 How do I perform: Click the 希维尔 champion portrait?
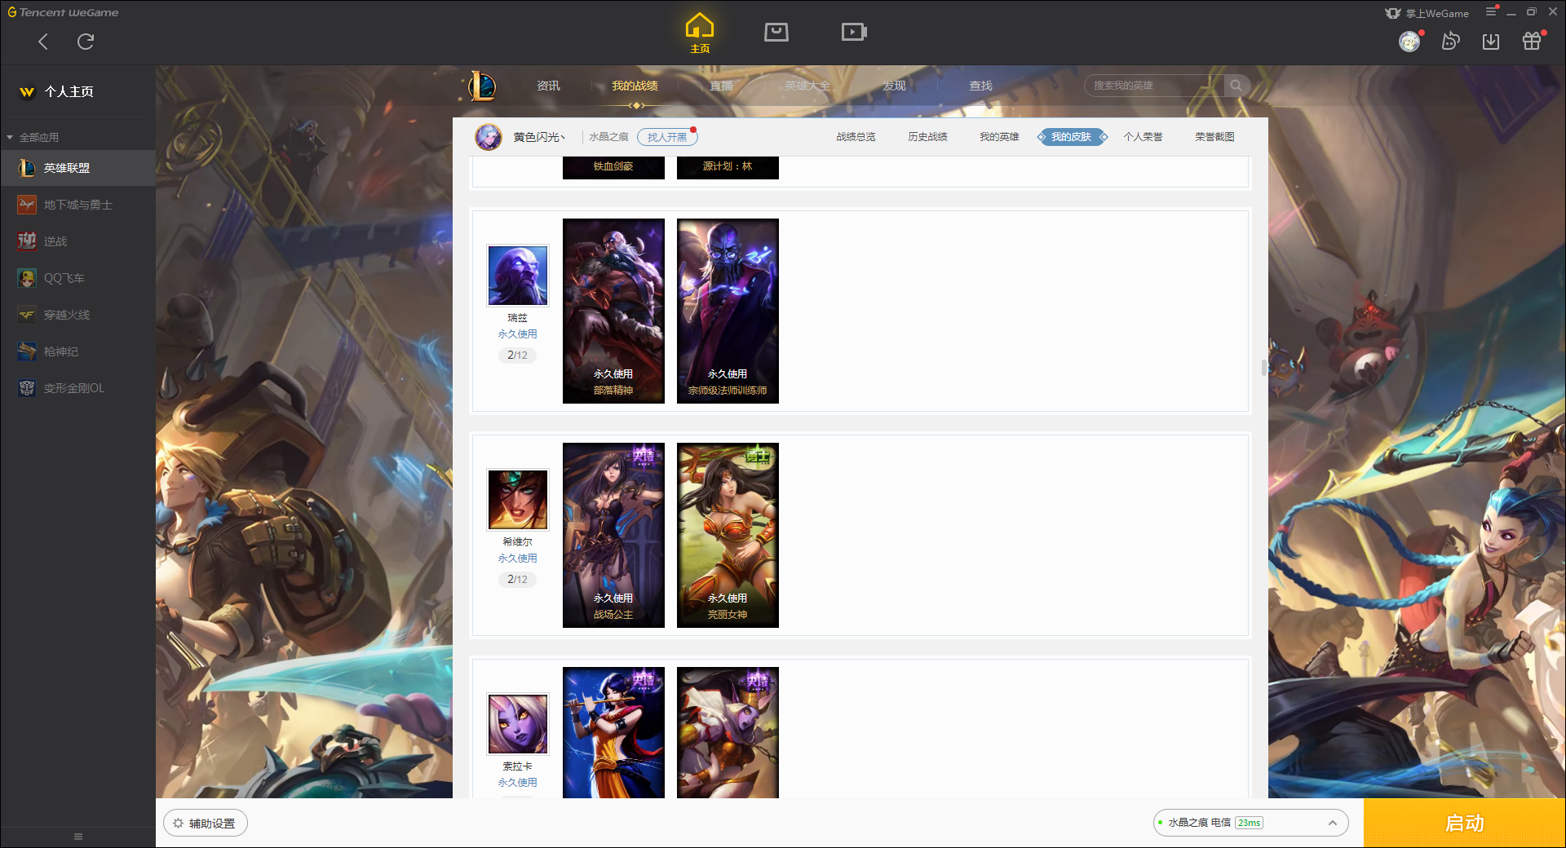(518, 500)
